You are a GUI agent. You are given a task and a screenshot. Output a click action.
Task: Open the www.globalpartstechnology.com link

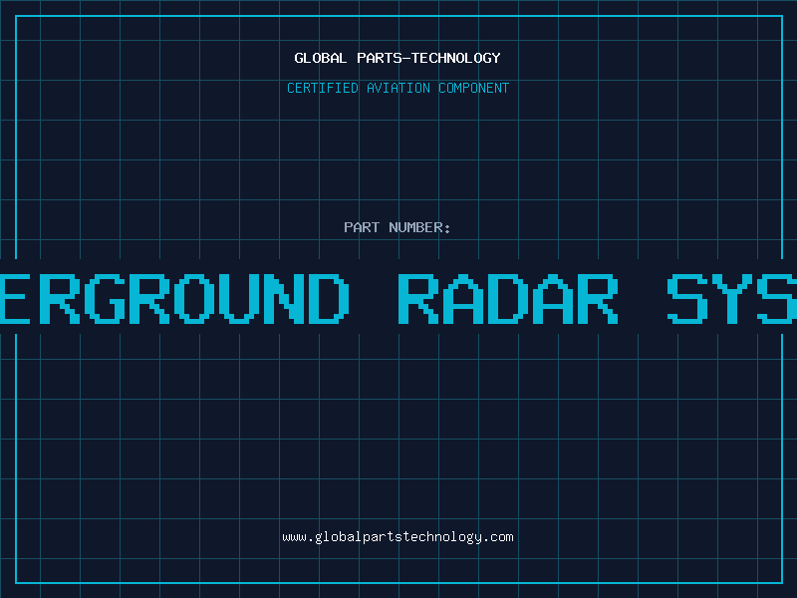point(398,537)
